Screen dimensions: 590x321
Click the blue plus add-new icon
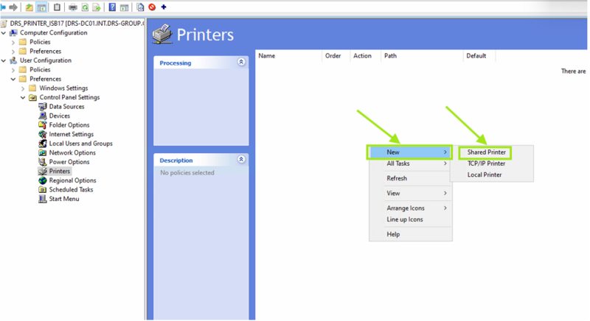tap(164, 7)
